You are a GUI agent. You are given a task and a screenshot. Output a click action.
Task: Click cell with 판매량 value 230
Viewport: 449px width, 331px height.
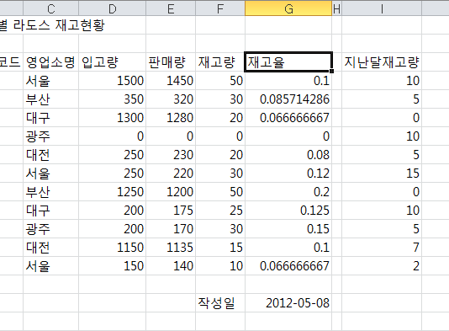171,155
